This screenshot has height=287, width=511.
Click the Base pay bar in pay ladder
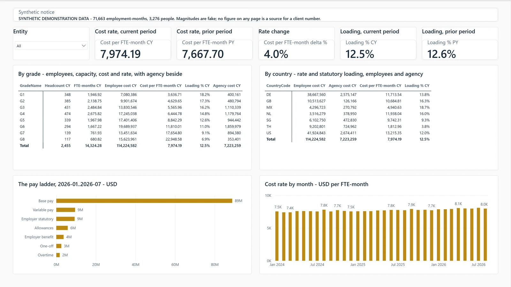click(144, 201)
